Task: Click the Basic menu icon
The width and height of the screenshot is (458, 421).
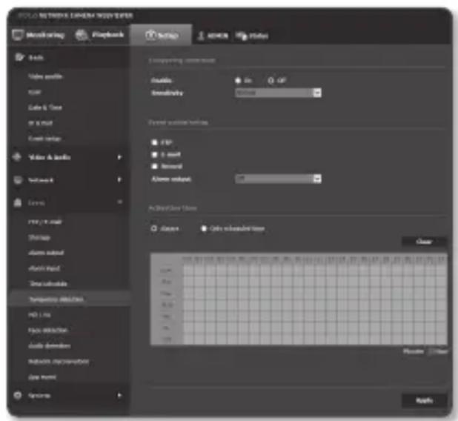Action: 19,57
